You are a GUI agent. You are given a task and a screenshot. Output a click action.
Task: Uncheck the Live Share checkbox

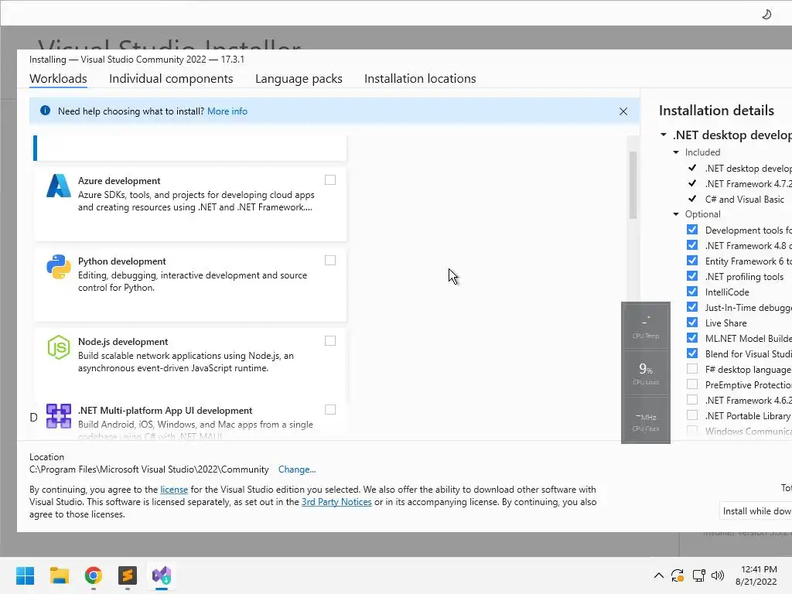[692, 323]
